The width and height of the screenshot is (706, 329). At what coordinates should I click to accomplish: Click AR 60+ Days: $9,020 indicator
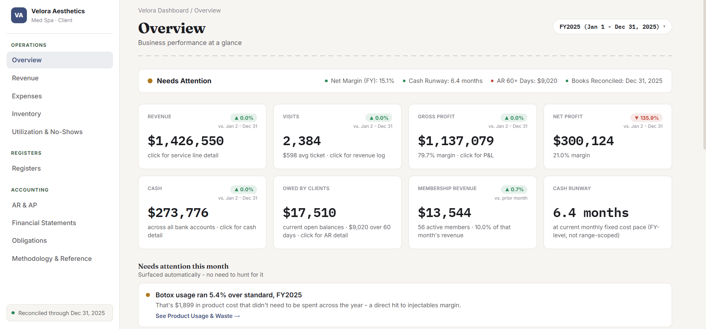coord(524,81)
